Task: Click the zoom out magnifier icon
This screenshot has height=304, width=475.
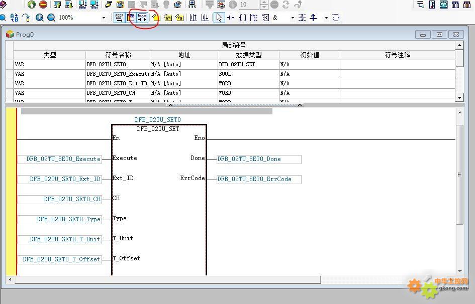Action: click(51, 18)
